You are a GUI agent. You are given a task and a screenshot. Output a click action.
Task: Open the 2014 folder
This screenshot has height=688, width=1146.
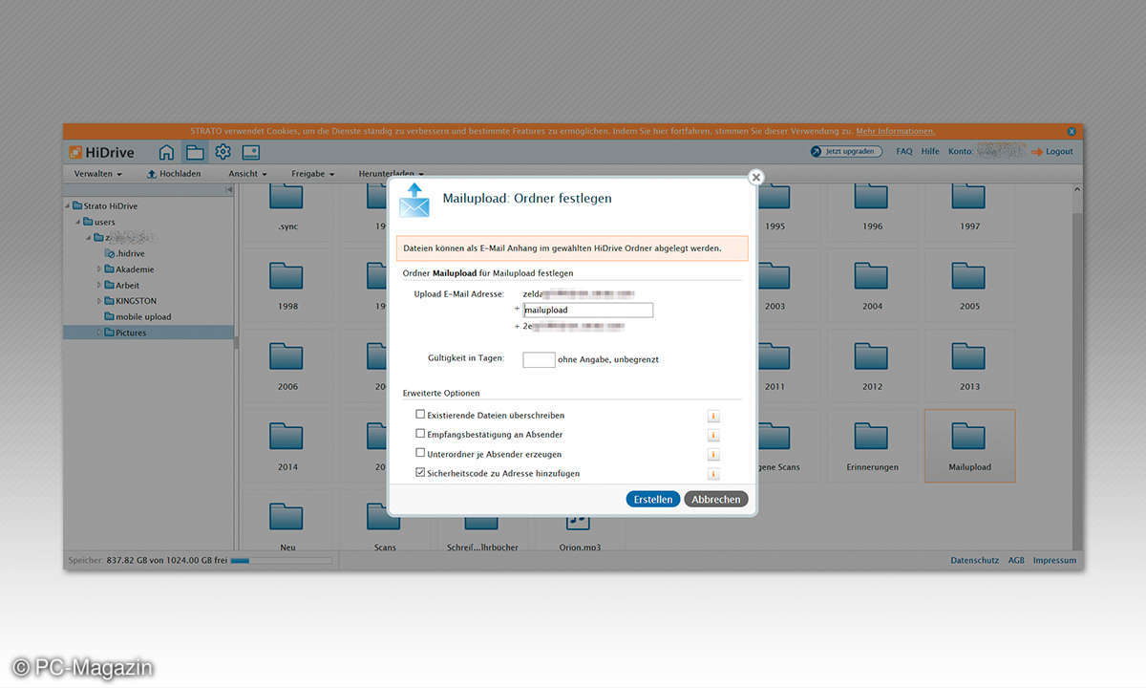pyautogui.click(x=286, y=445)
